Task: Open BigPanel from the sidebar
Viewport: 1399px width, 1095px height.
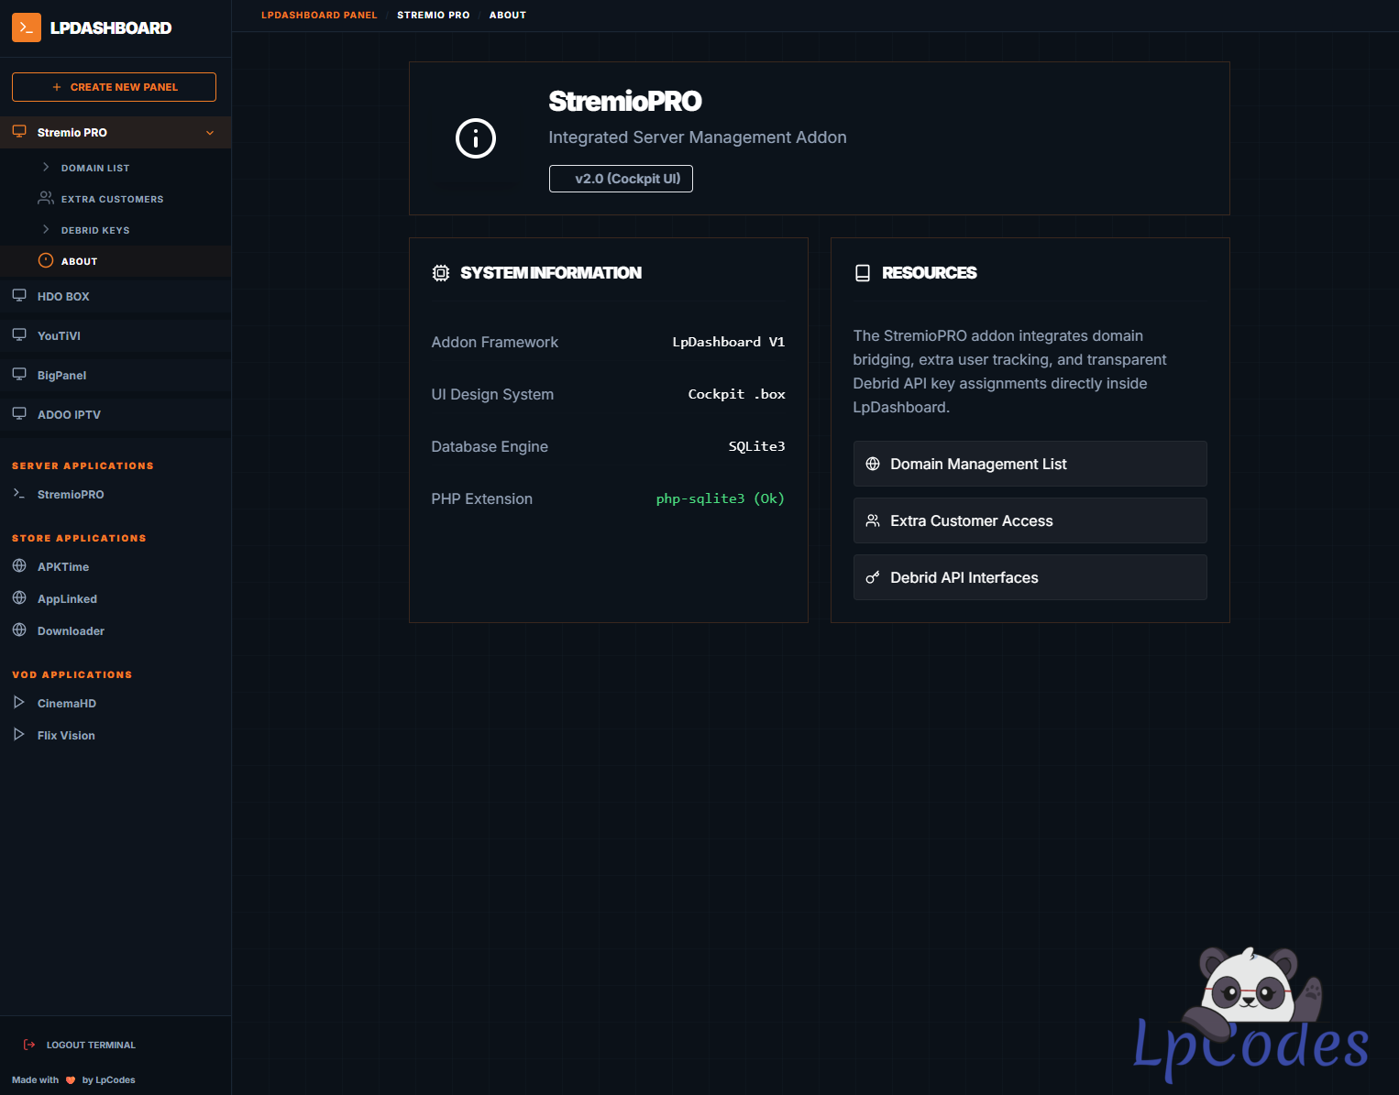Action: pyautogui.click(x=61, y=376)
